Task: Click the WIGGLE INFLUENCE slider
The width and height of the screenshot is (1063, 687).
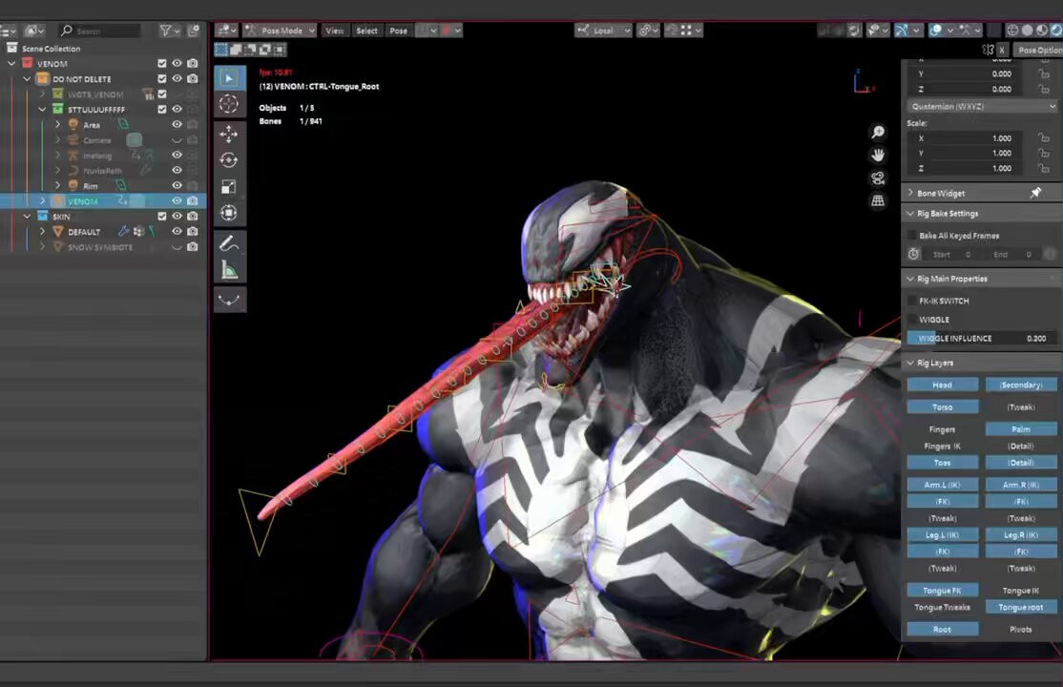Action: [982, 338]
